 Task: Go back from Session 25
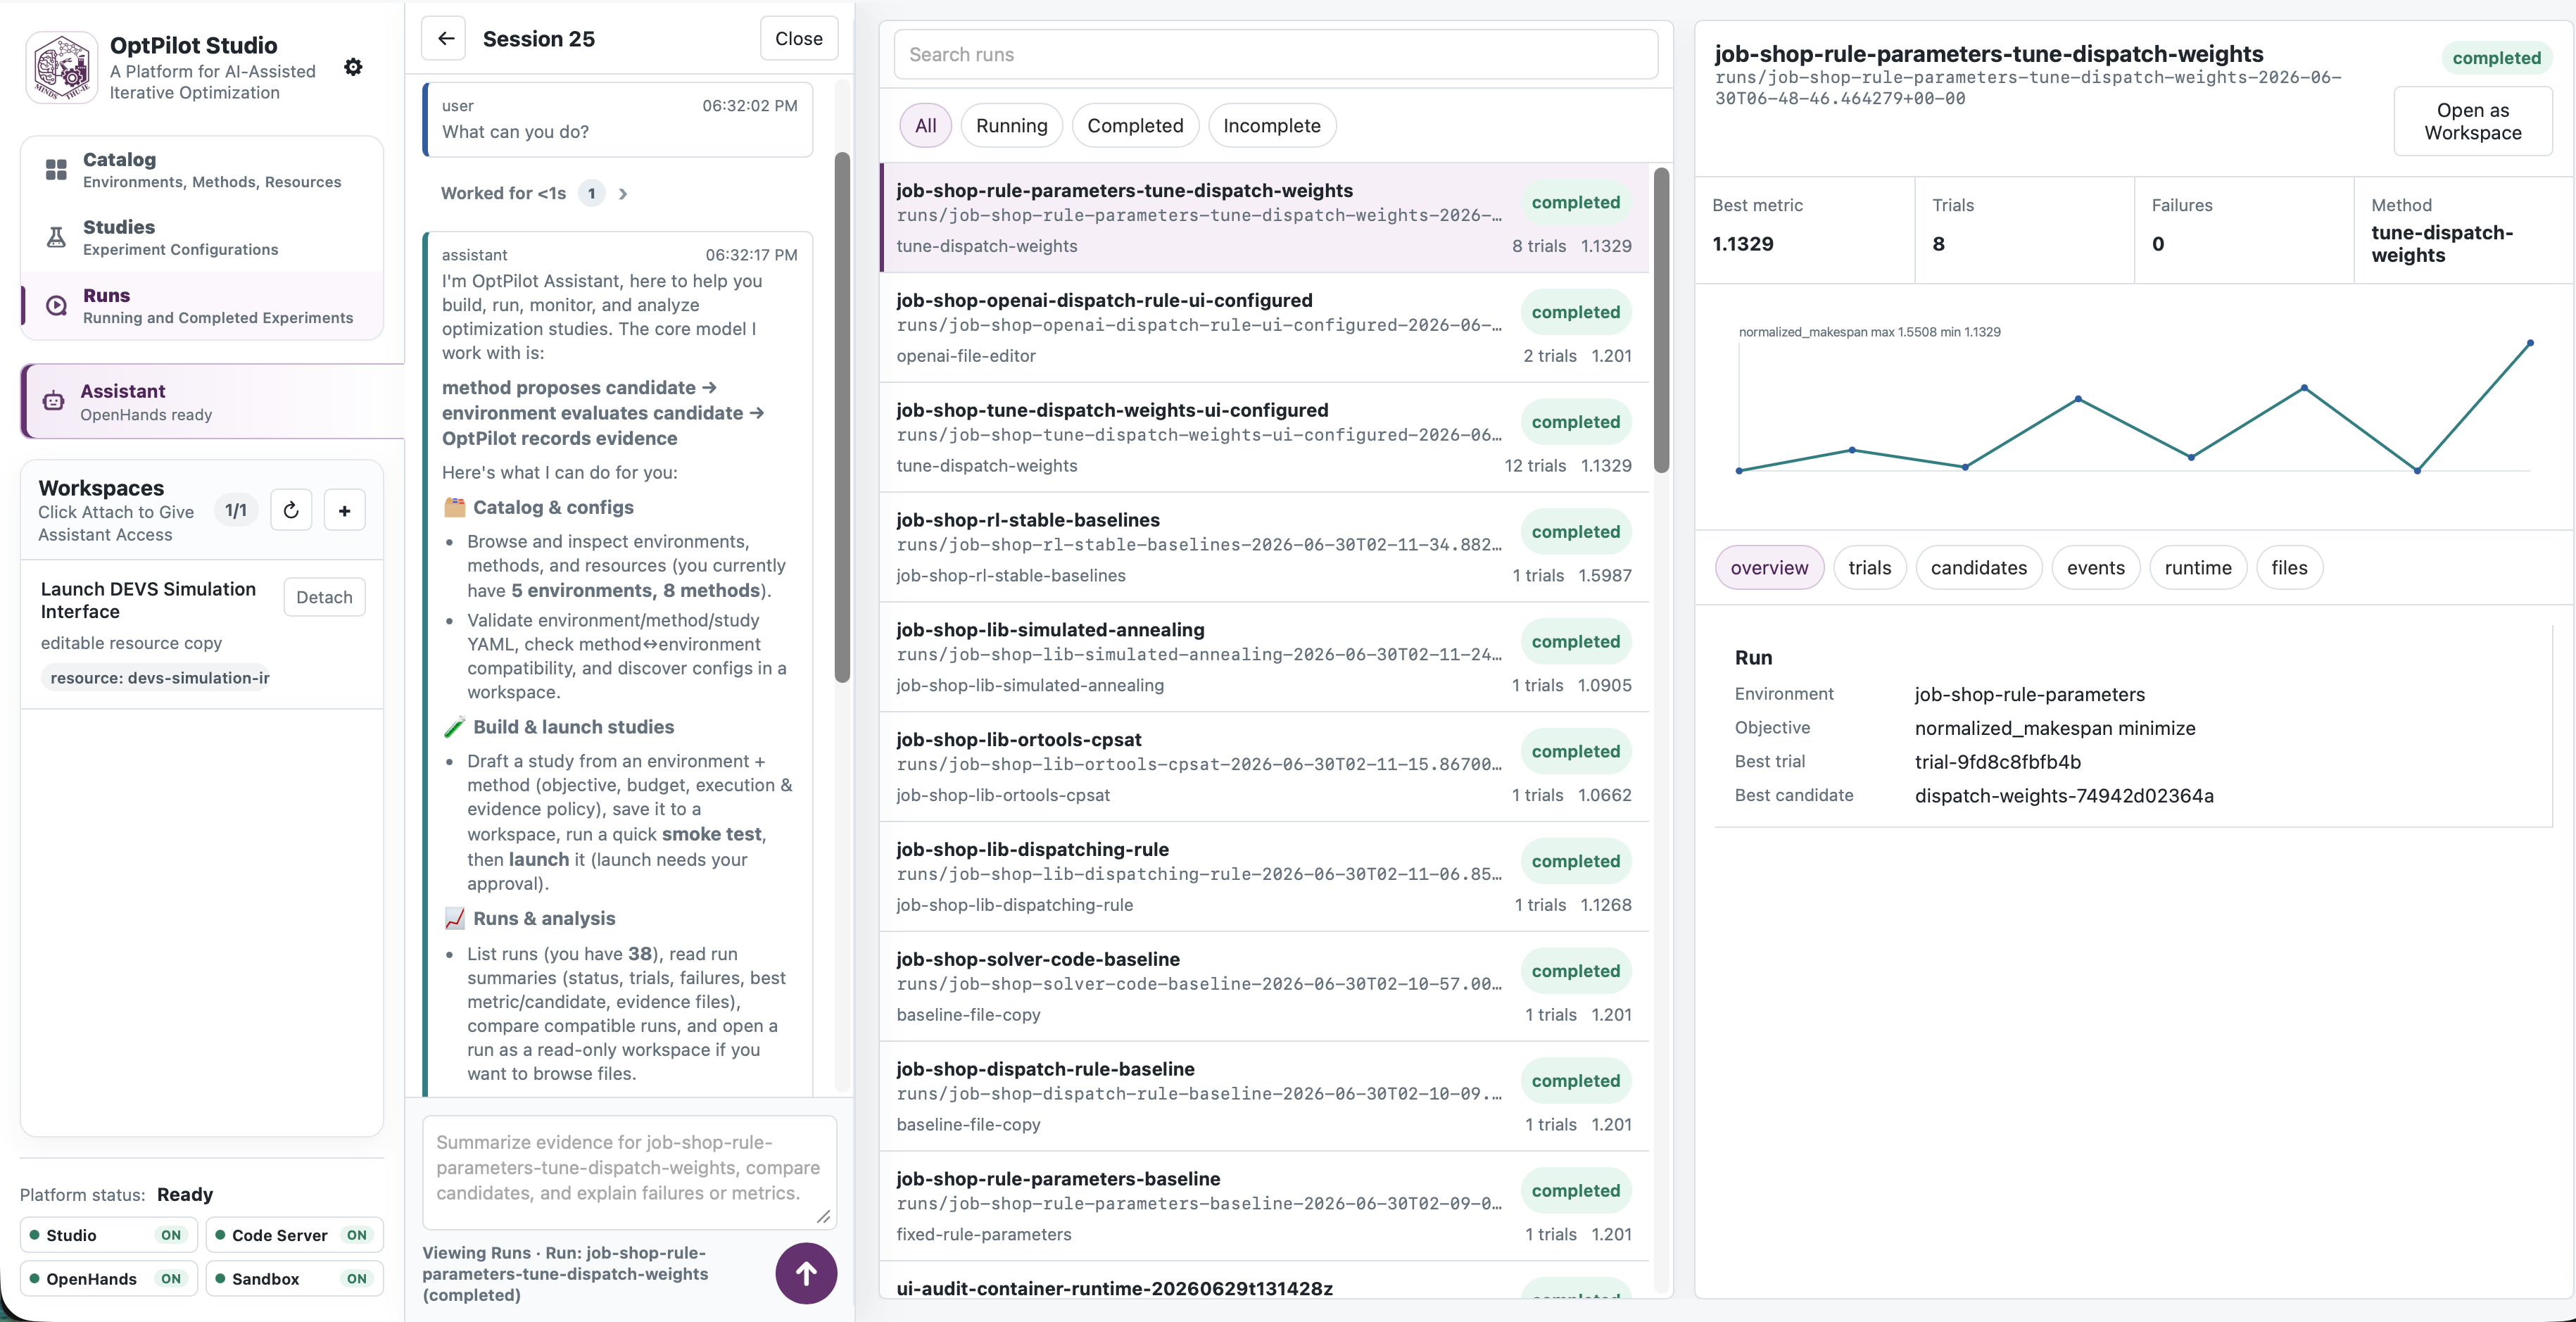[x=445, y=38]
